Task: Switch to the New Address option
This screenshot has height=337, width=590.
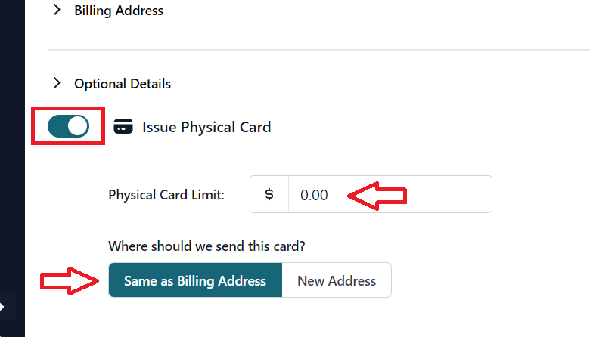Action: click(x=337, y=280)
